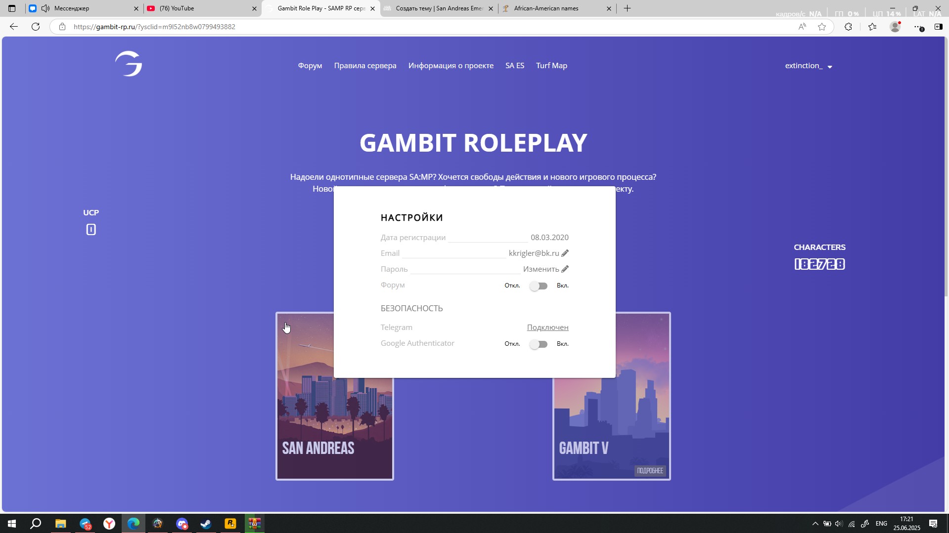Open volume control in system tray
The height and width of the screenshot is (533, 949).
coord(839,524)
